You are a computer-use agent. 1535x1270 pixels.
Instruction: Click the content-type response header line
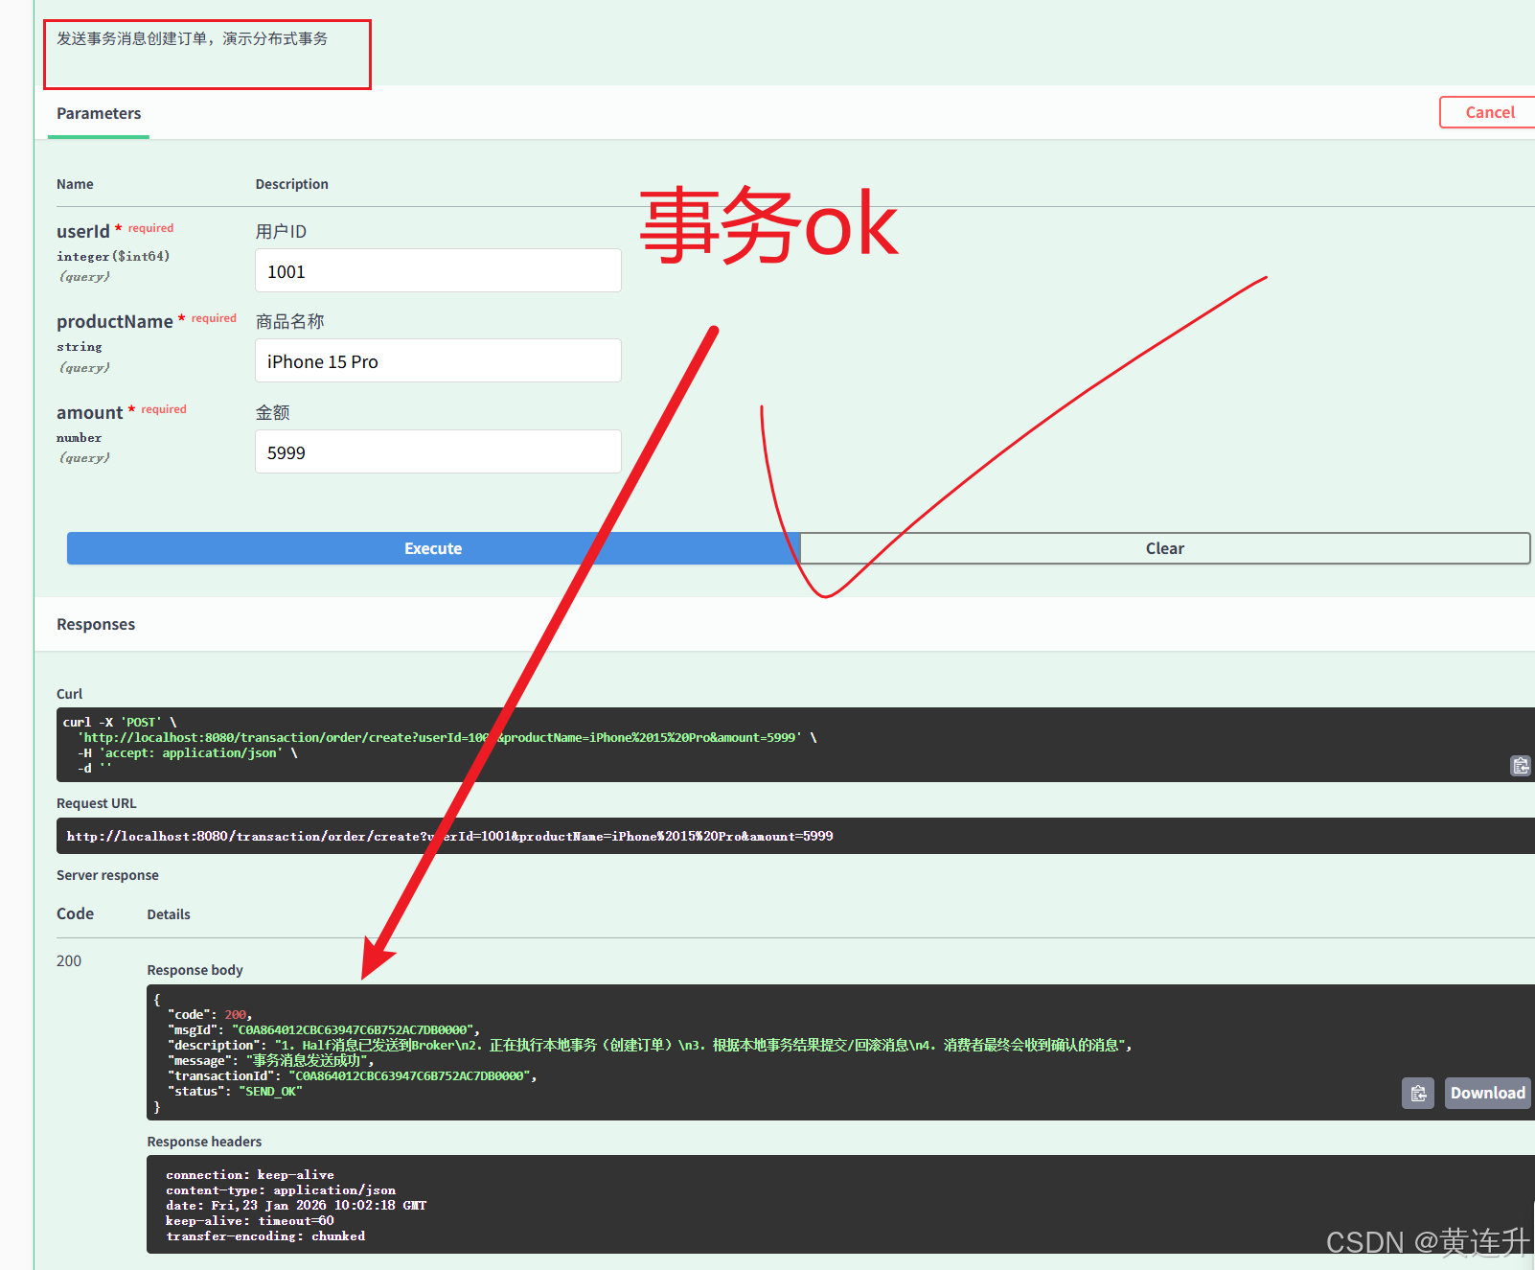[x=281, y=1190]
